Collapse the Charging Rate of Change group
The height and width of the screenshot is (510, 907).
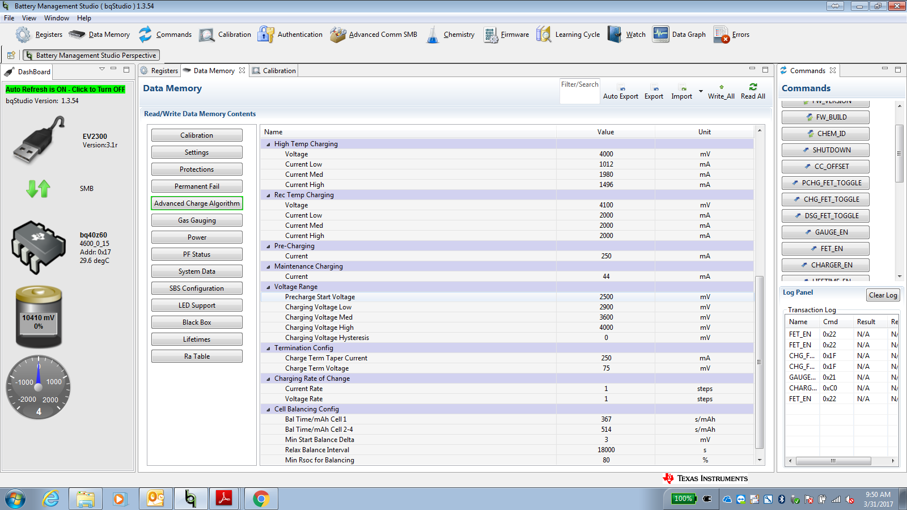coord(268,379)
